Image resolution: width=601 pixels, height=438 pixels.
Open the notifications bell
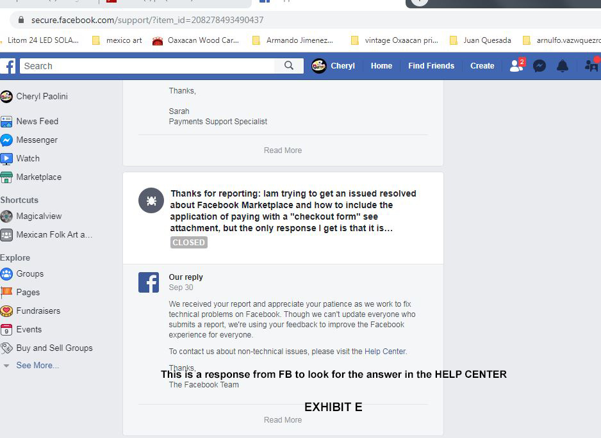(563, 66)
